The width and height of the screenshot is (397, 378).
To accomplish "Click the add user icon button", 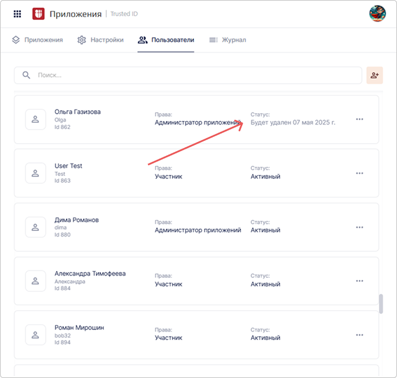I will pos(375,75).
